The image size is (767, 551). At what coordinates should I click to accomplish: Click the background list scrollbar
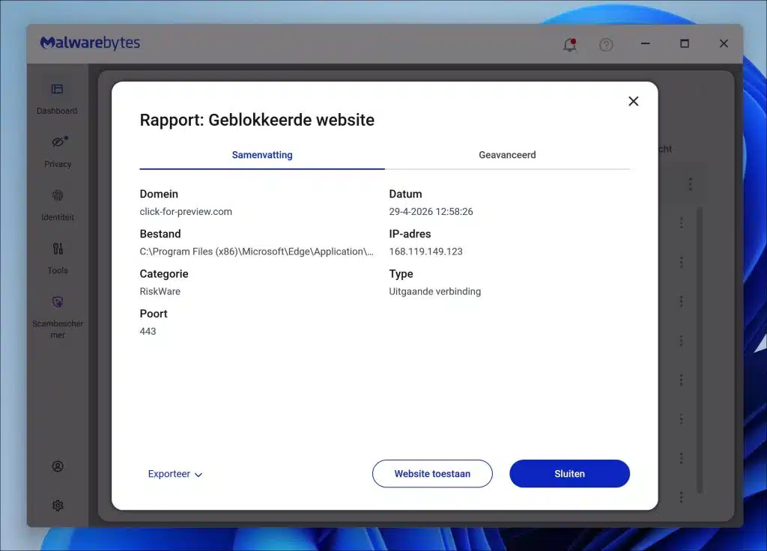(x=700, y=350)
